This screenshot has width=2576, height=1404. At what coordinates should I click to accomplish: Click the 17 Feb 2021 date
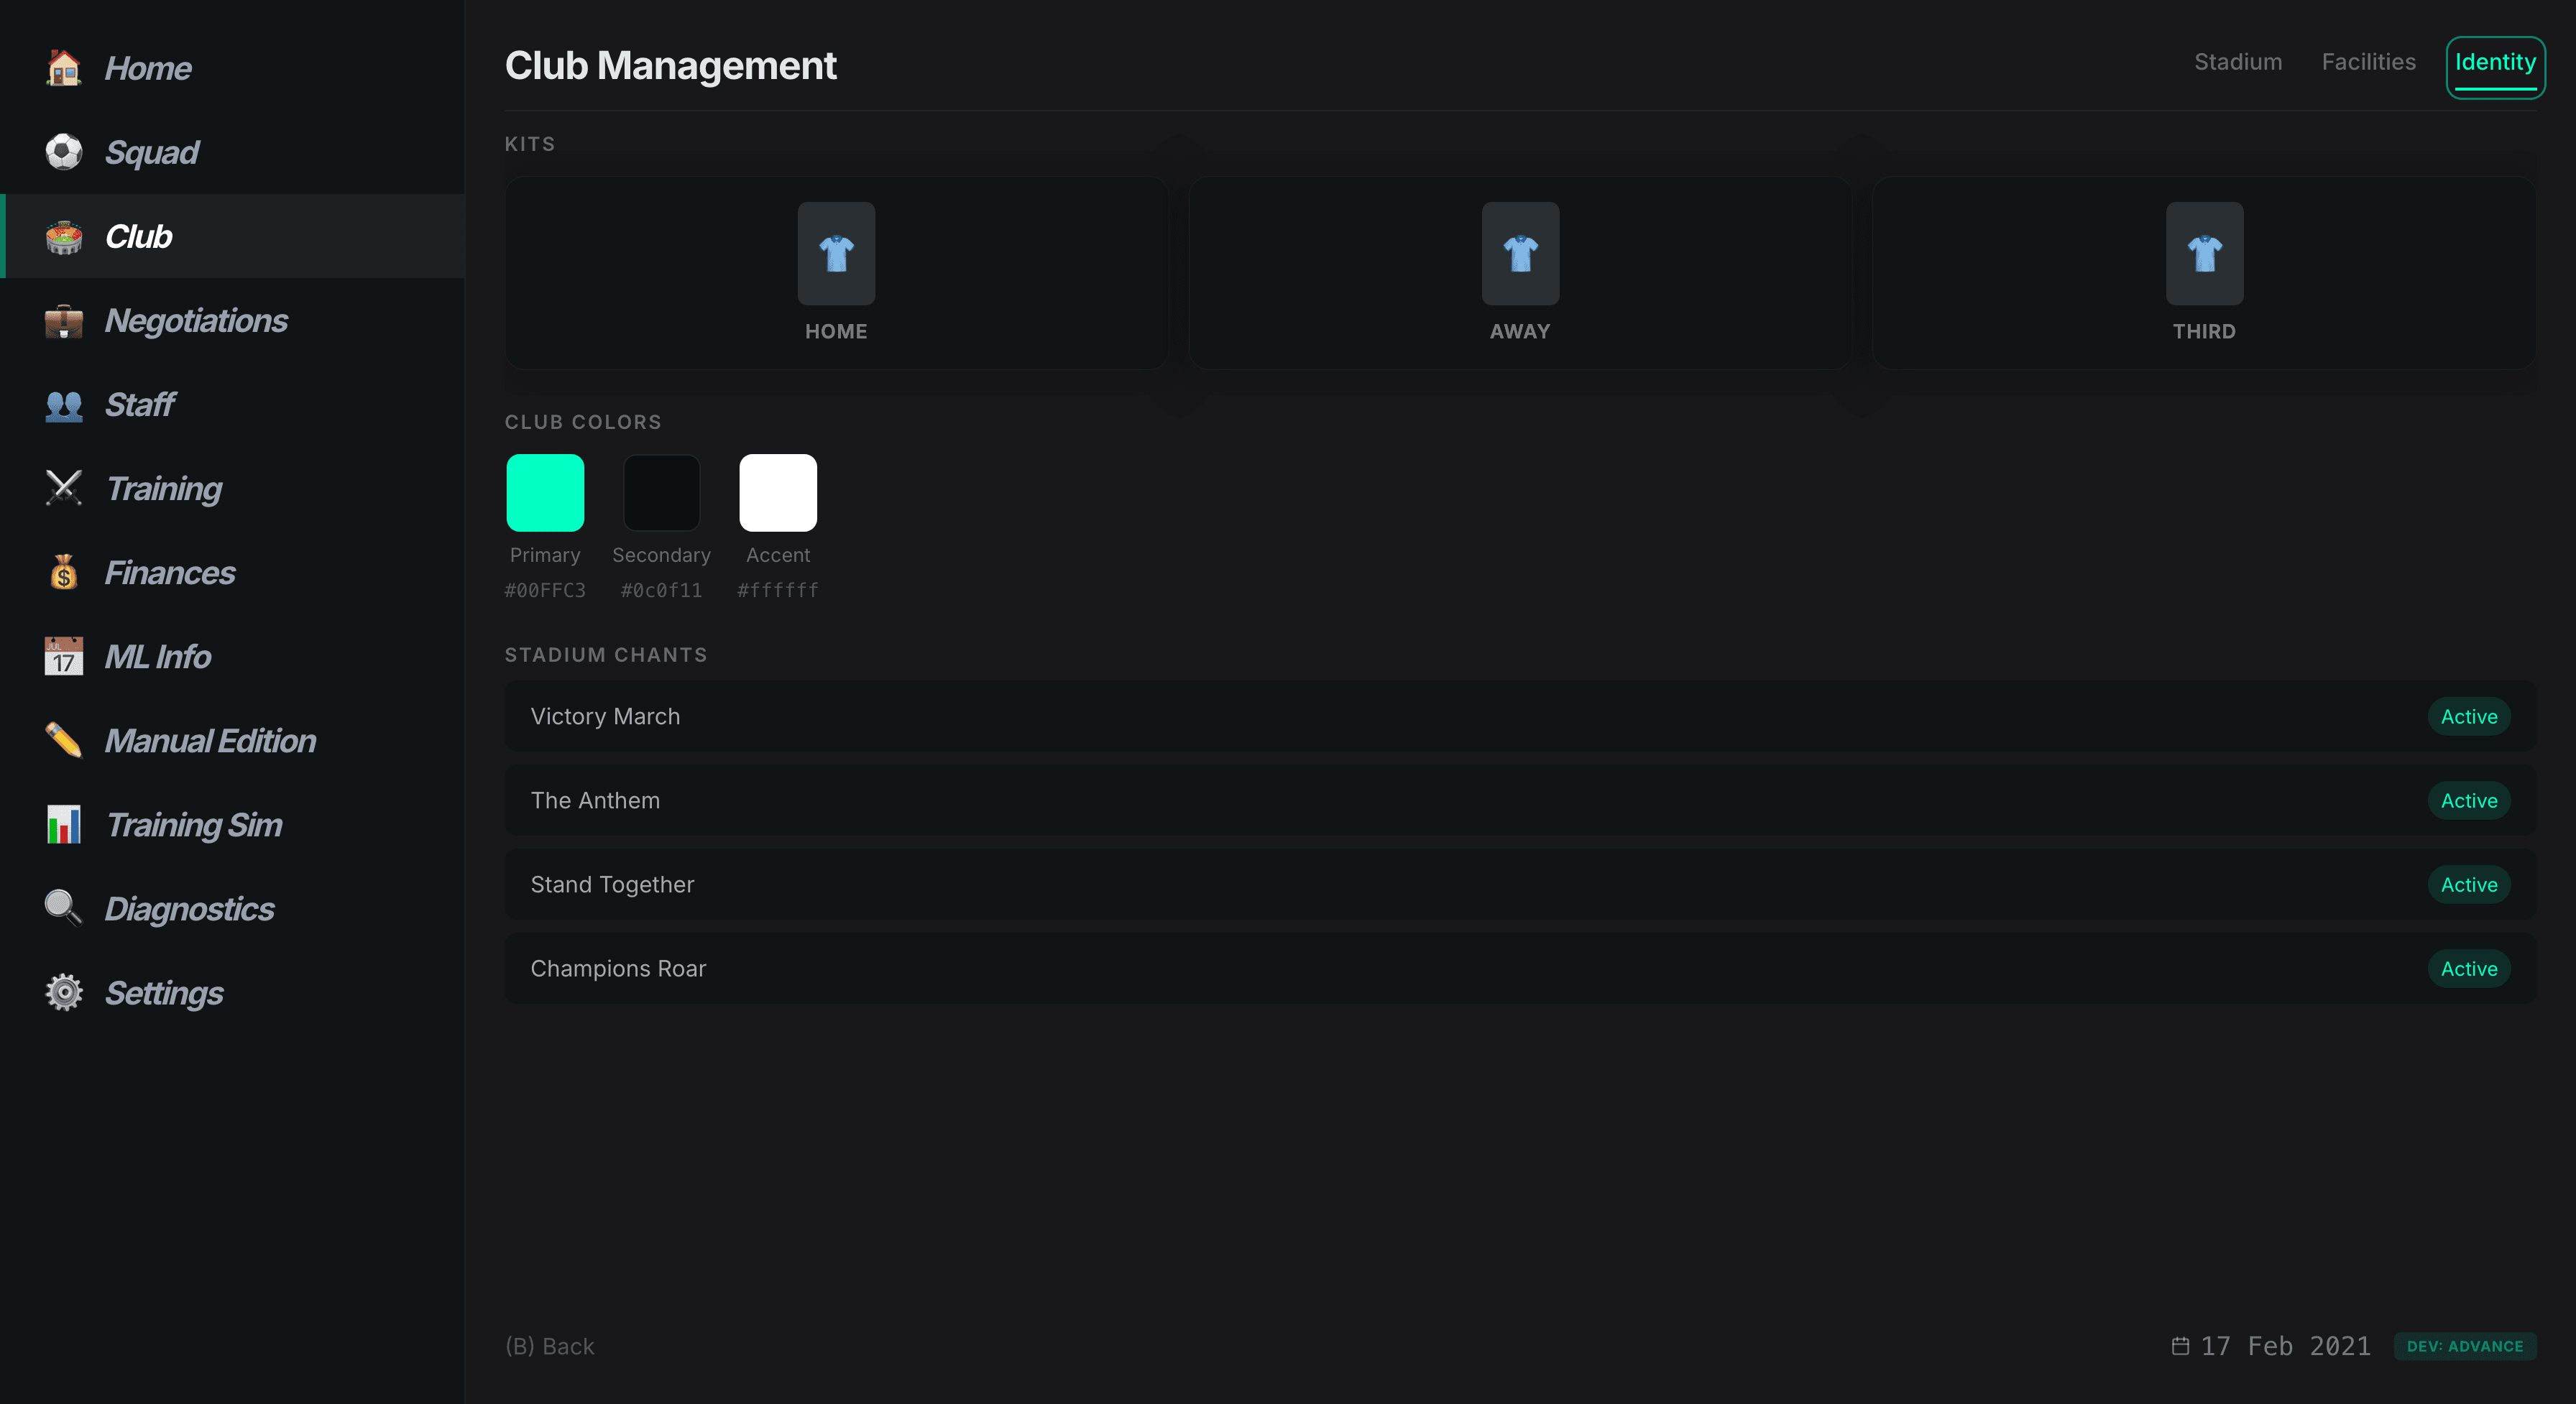[2286, 1346]
